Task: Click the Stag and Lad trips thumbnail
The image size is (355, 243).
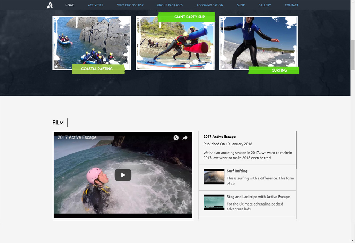Action: point(214,202)
